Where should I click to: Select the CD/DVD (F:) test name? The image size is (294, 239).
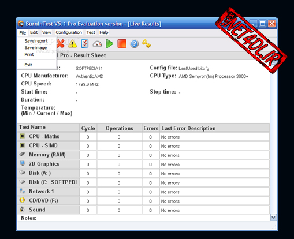point(43,201)
